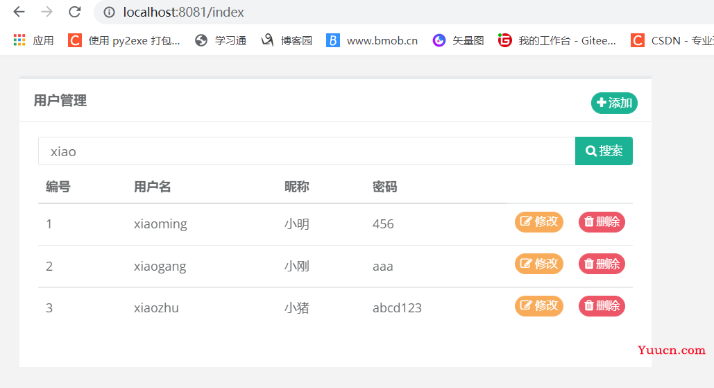The image size is (714, 388).
Task: Open the CSDN bookmark
Action: click(x=672, y=40)
